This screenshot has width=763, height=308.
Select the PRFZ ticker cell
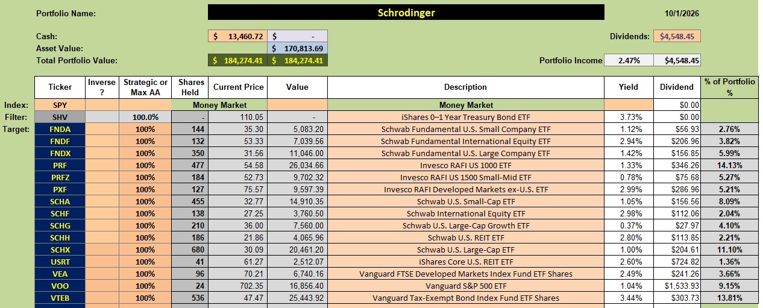60,177
